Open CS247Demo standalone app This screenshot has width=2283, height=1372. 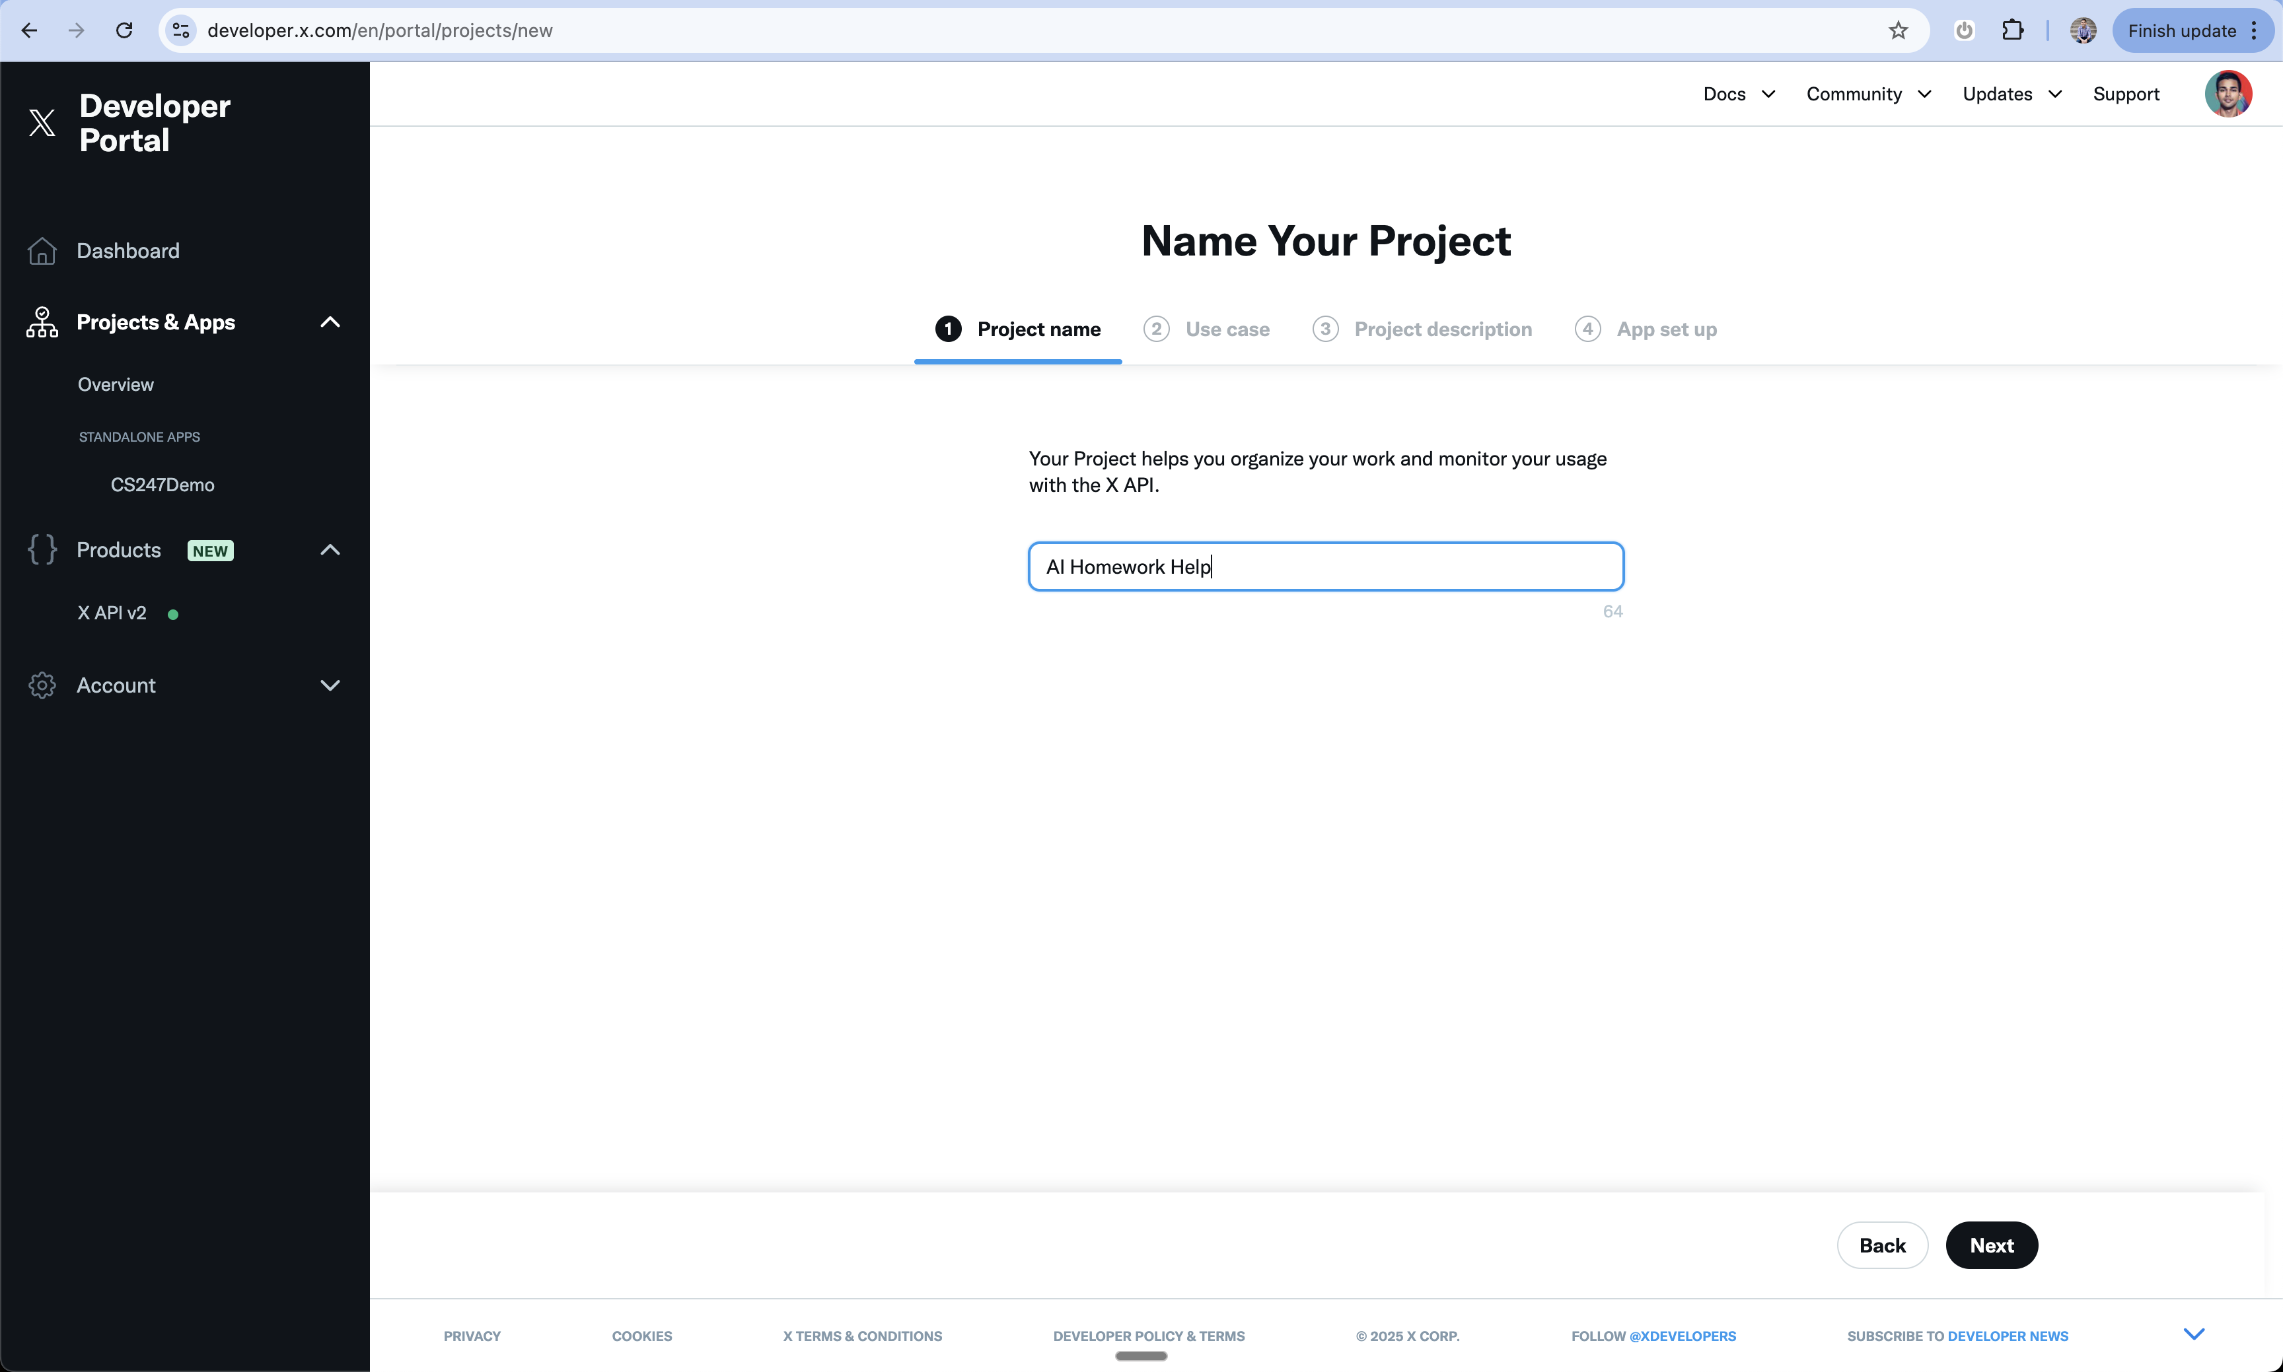[x=163, y=485]
